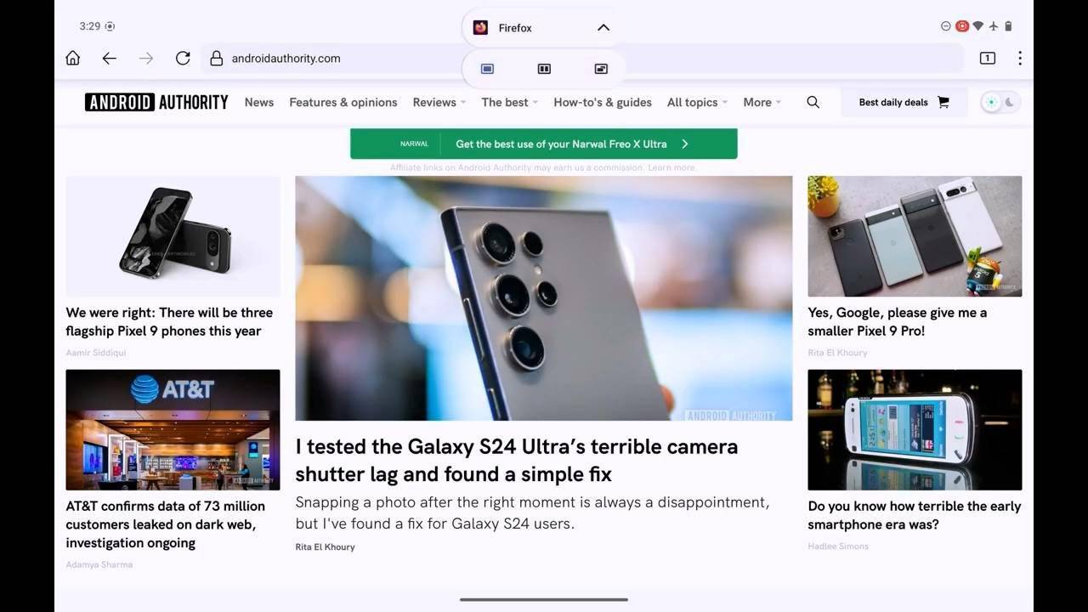
Task: Open the News section
Action: pyautogui.click(x=259, y=102)
